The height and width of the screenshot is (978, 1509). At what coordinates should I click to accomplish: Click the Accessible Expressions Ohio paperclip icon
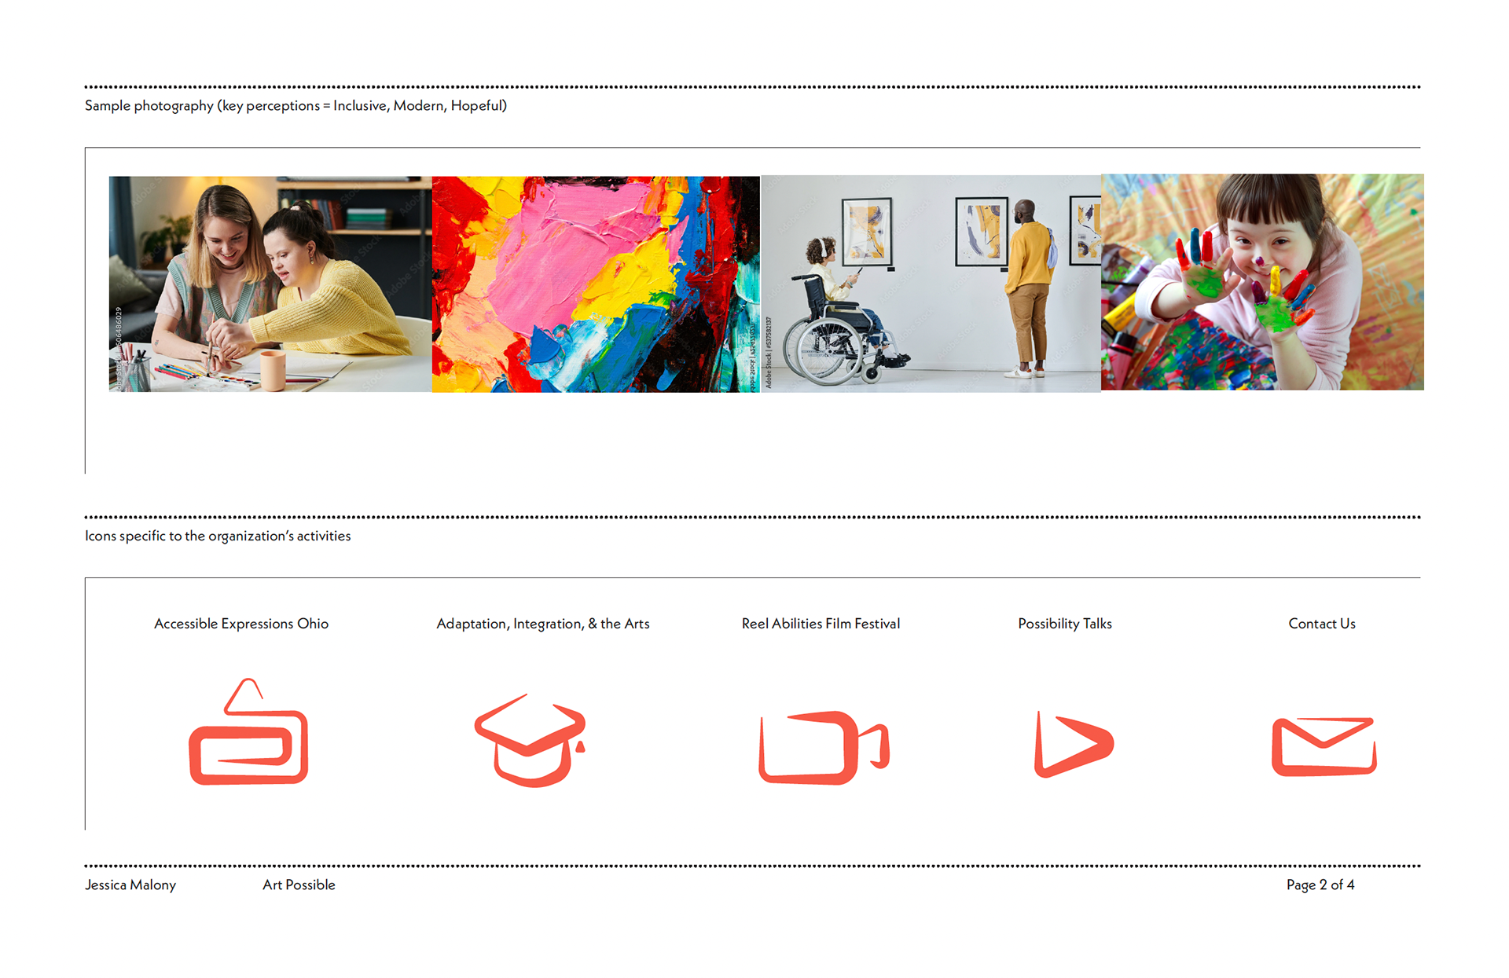248,731
